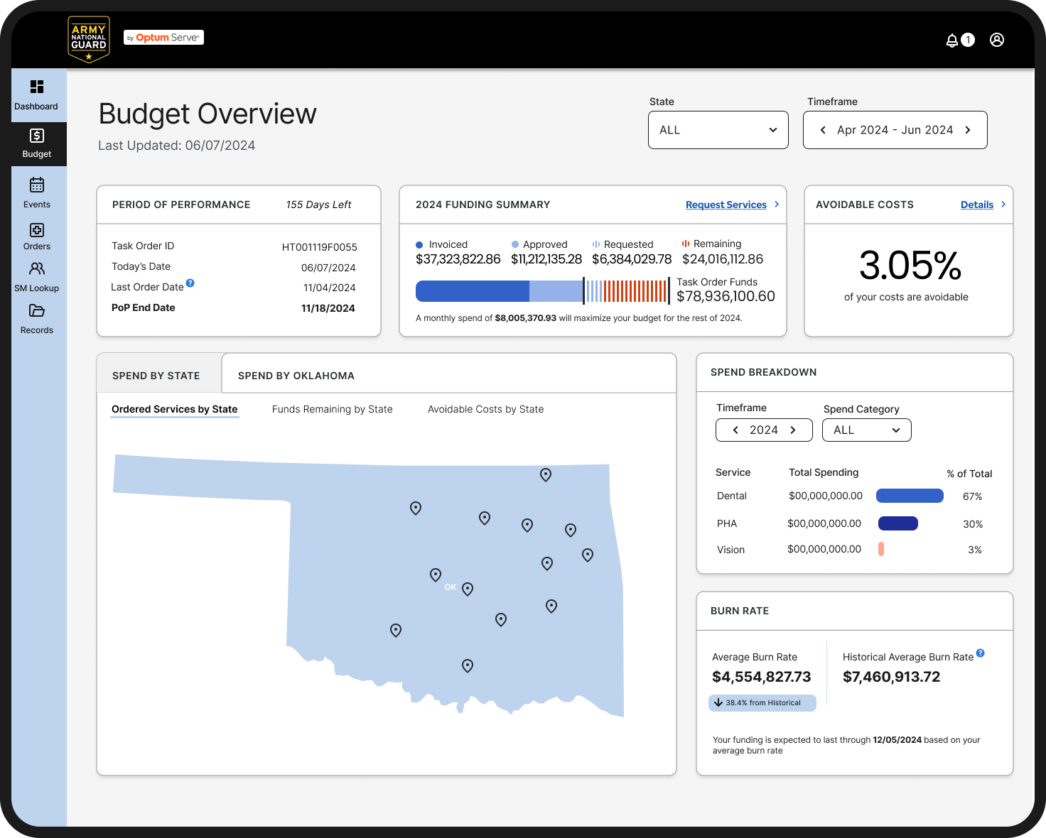Open the Orders sidebar icon
Screen dimensions: 1046x838
[x=37, y=230]
